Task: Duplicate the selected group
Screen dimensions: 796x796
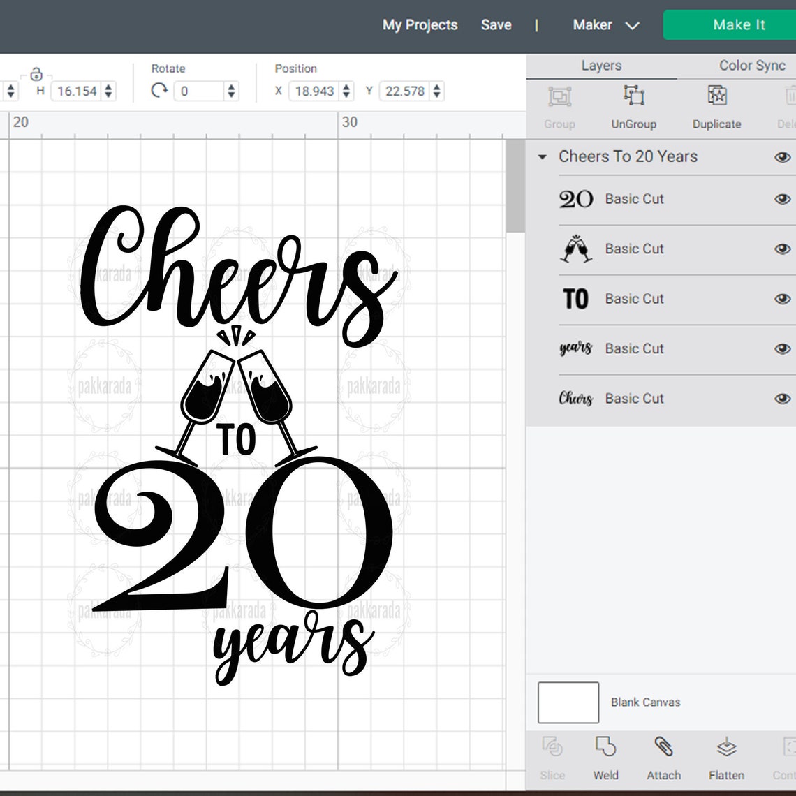Action: tap(716, 105)
